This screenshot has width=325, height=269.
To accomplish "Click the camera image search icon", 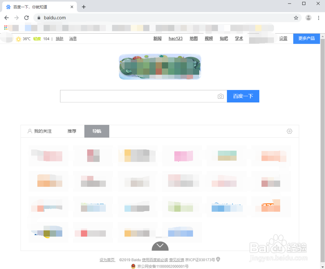I will [221, 96].
